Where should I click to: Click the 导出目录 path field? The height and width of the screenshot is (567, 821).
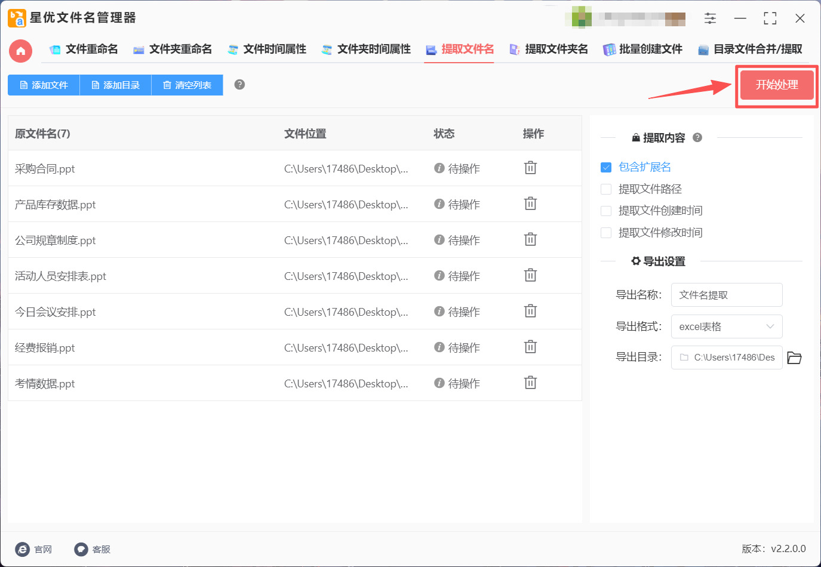tap(727, 358)
